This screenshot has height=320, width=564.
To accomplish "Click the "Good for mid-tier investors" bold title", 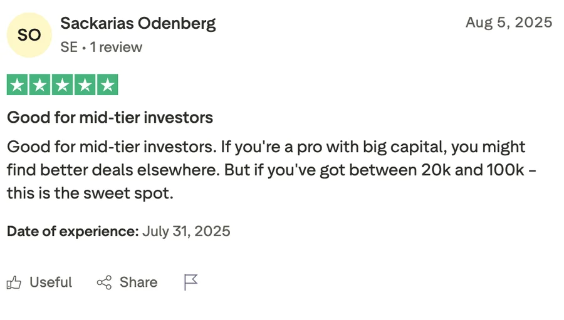I will coord(110,117).
